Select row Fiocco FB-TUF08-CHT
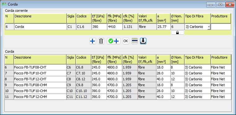This screenshot has width=236, height=115. pyautogui.click(x=118, y=67)
